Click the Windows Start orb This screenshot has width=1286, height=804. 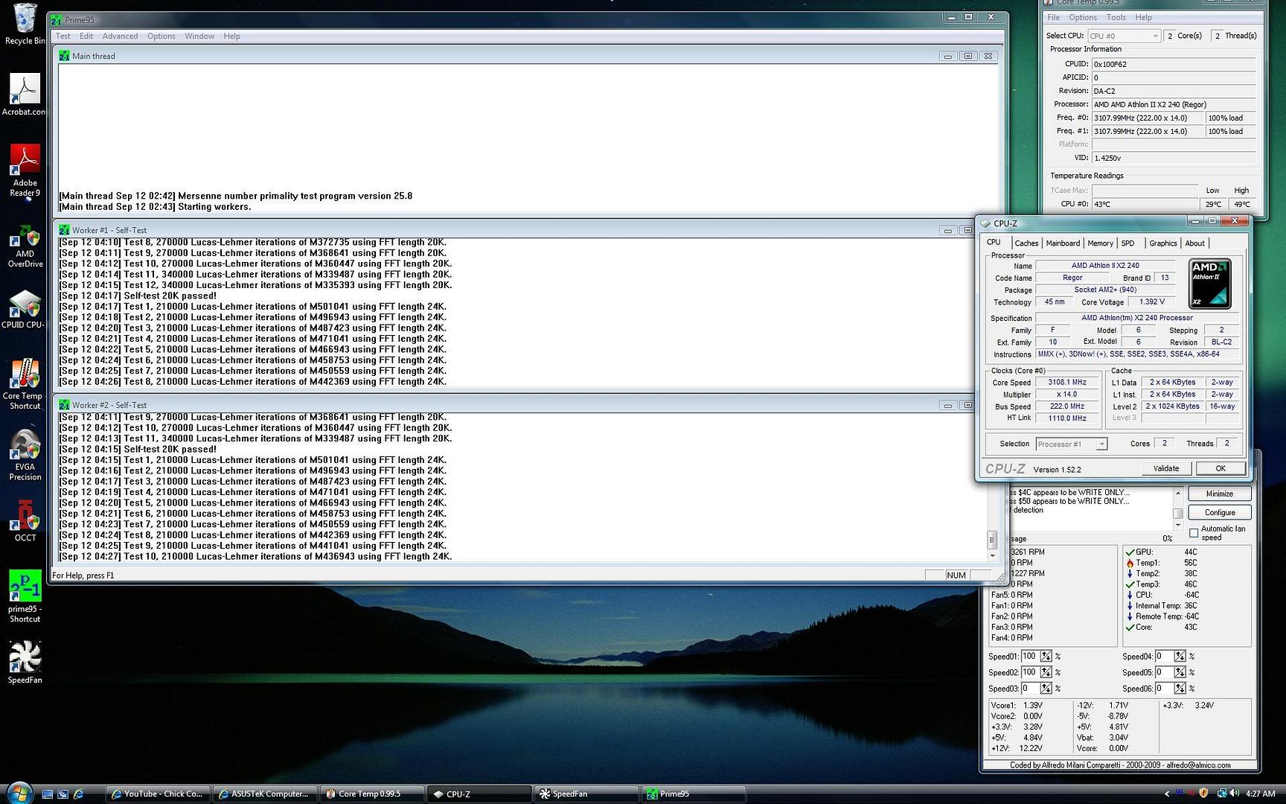[19, 793]
